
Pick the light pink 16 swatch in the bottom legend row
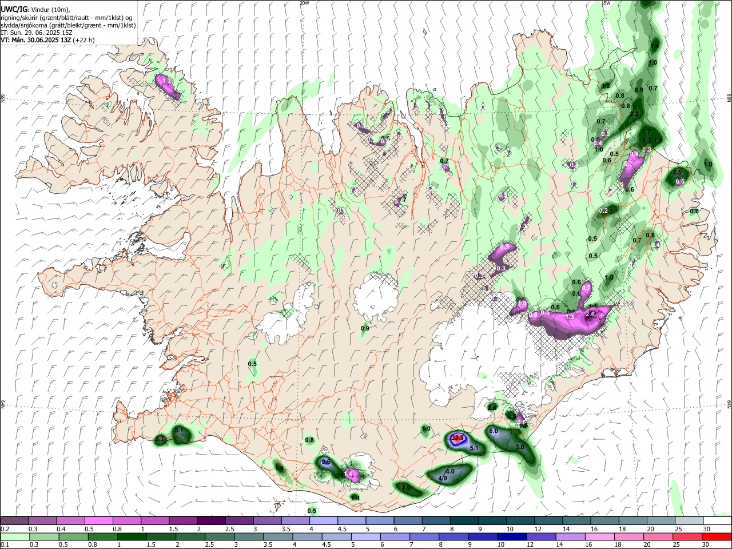(599, 537)
